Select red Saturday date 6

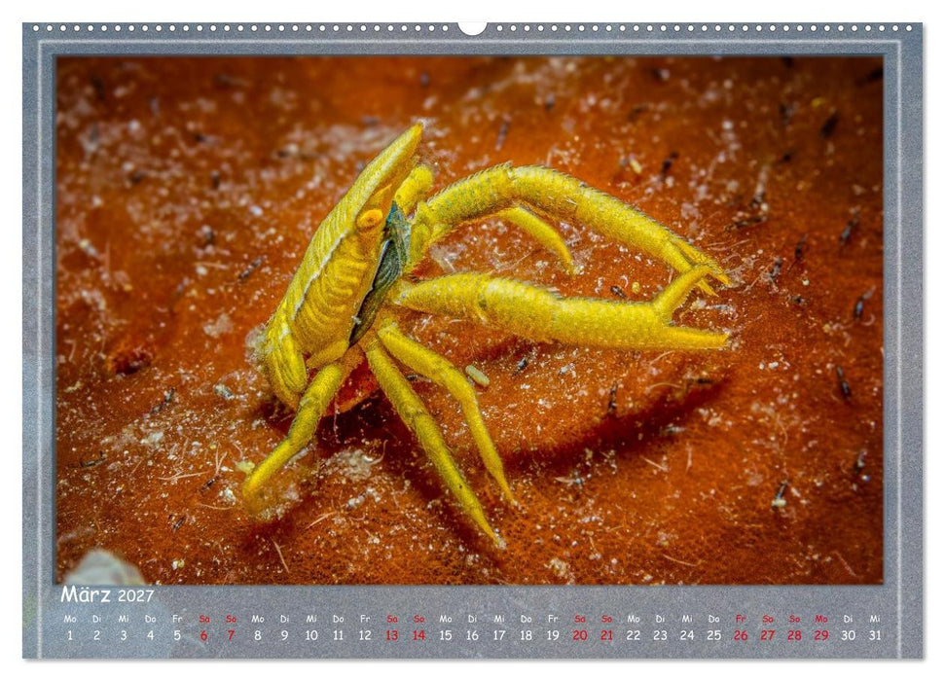pos(203,635)
